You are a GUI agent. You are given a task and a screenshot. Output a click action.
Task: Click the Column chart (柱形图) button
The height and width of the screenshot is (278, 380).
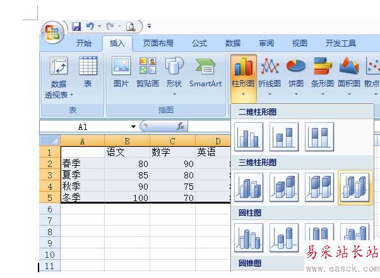click(x=243, y=78)
